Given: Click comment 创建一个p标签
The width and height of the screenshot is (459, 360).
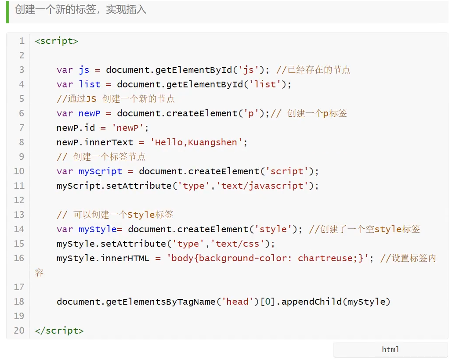Looking at the screenshot, I should click(317, 113).
